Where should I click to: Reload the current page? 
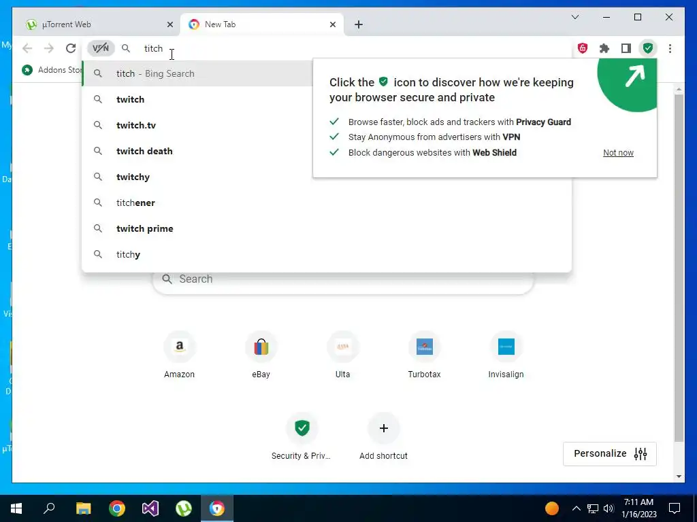[x=71, y=48]
